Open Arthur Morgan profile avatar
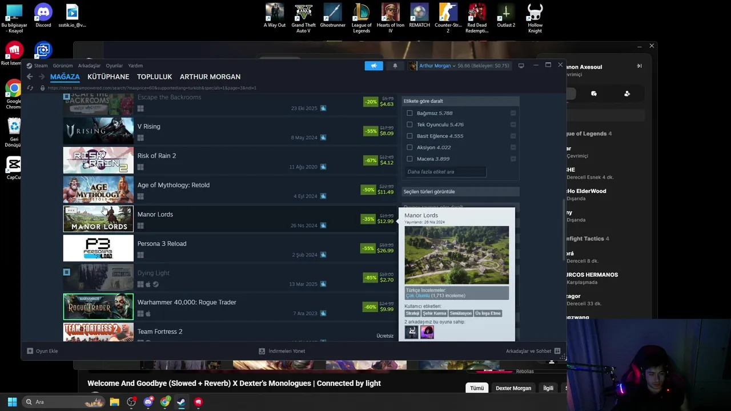 coord(412,66)
